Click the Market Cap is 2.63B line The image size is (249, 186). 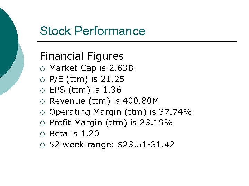click(92, 69)
